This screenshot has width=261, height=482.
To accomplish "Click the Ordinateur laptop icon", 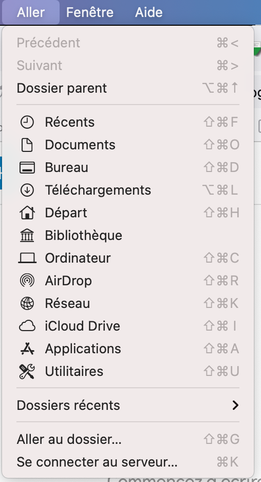I will coord(27,258).
